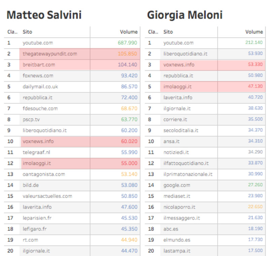This screenshot has width=269, height=256.
Task: Select the 212.140 volume value
Action: tap(254, 43)
